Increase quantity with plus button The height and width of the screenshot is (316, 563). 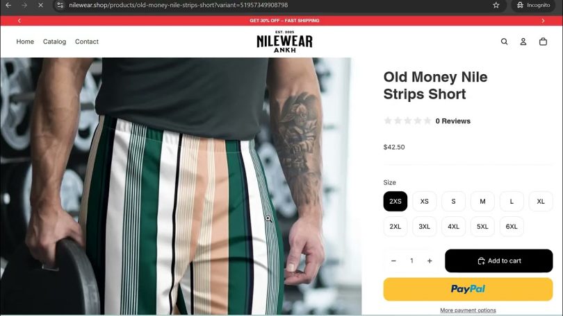[x=430, y=261]
